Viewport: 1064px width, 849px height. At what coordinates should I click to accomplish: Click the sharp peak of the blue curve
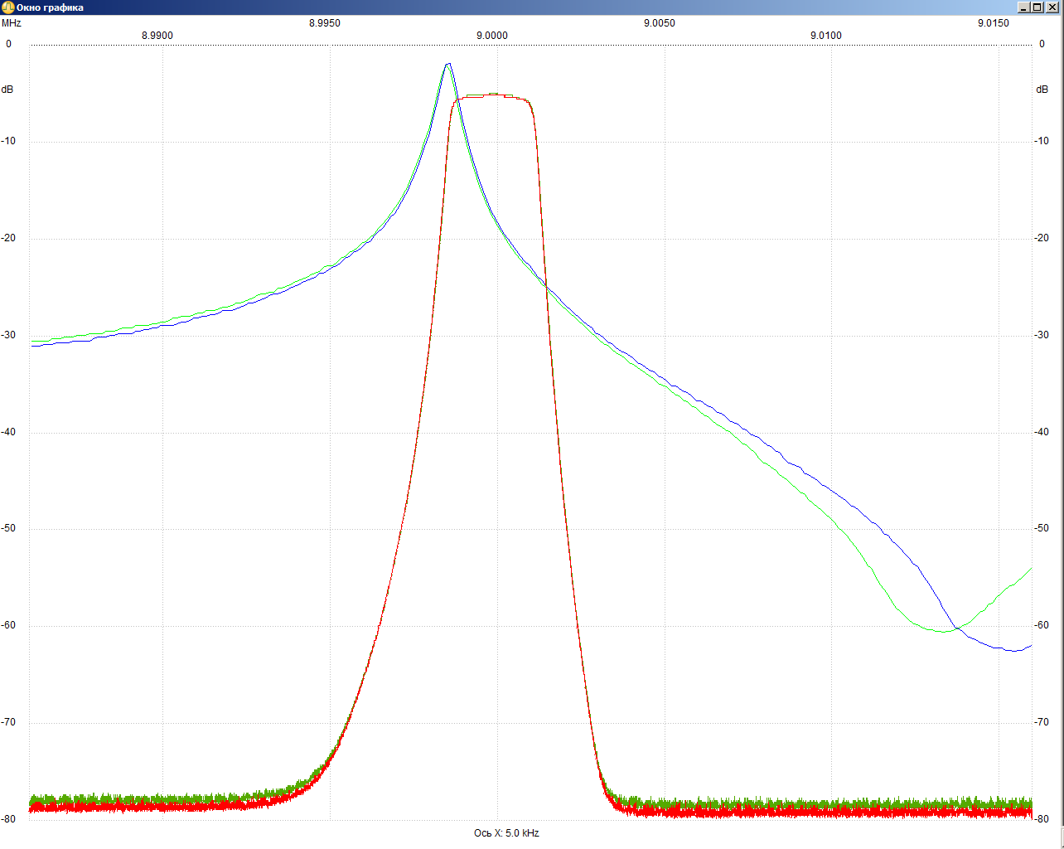pyautogui.click(x=448, y=64)
